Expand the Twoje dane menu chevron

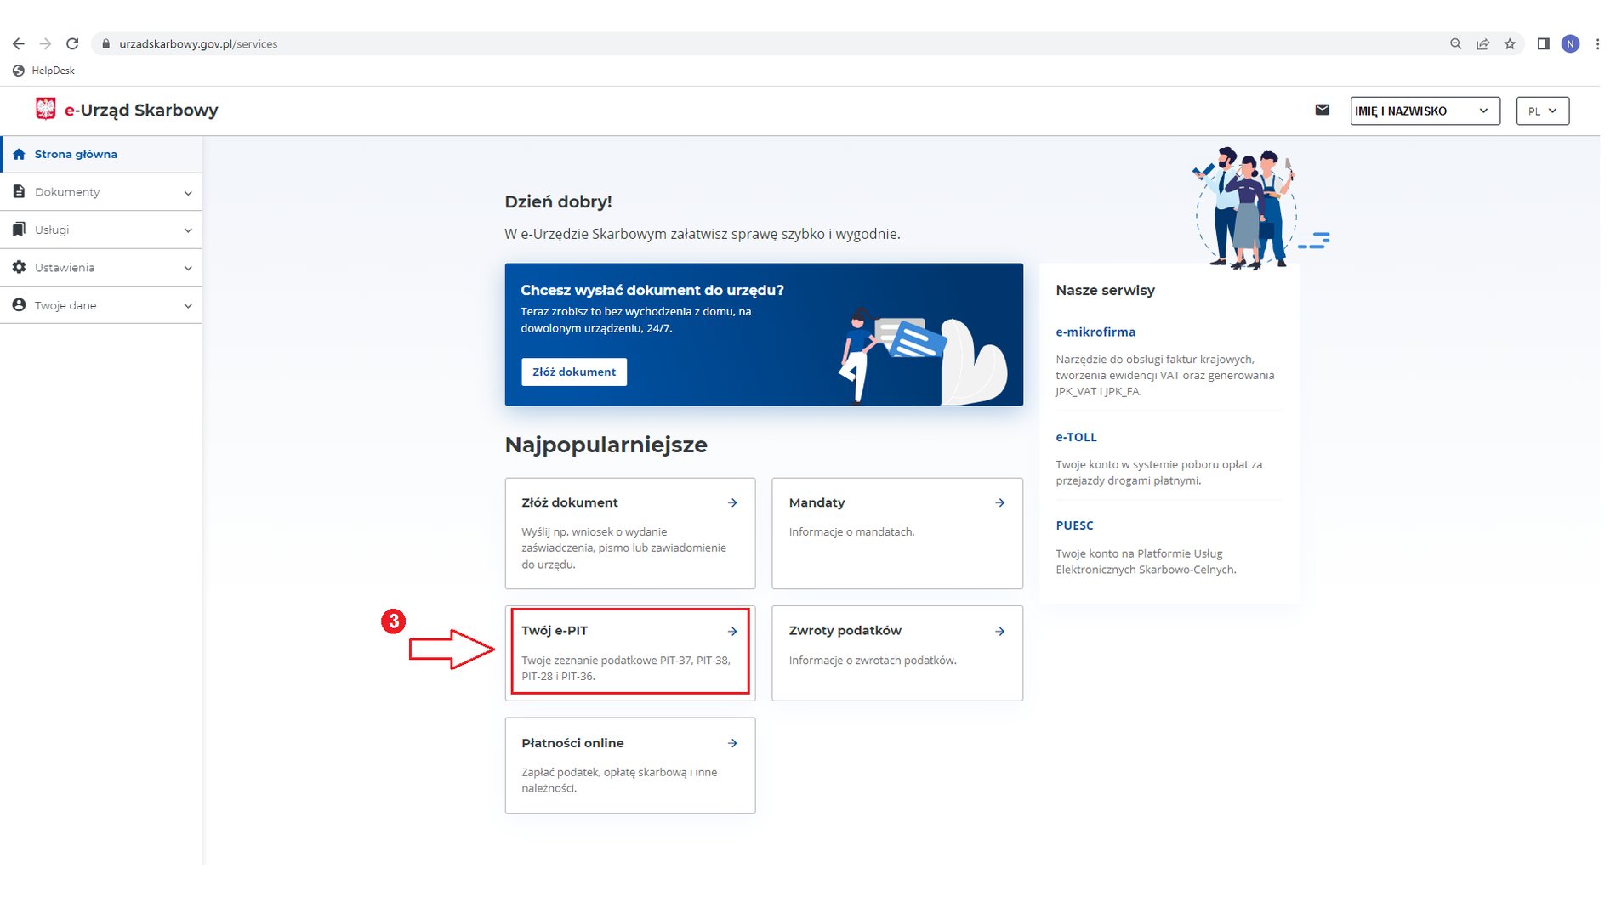tap(188, 306)
